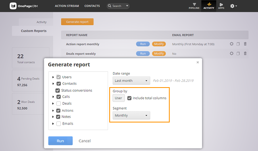Open settings gear for Action report monthly

[x=231, y=44]
